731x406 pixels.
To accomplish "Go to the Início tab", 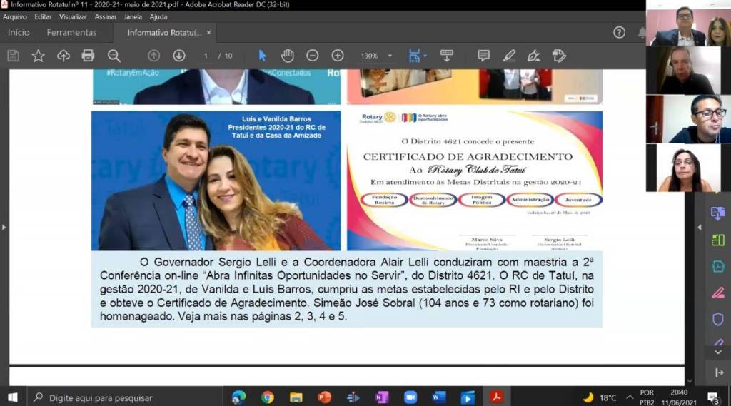I will (x=19, y=32).
